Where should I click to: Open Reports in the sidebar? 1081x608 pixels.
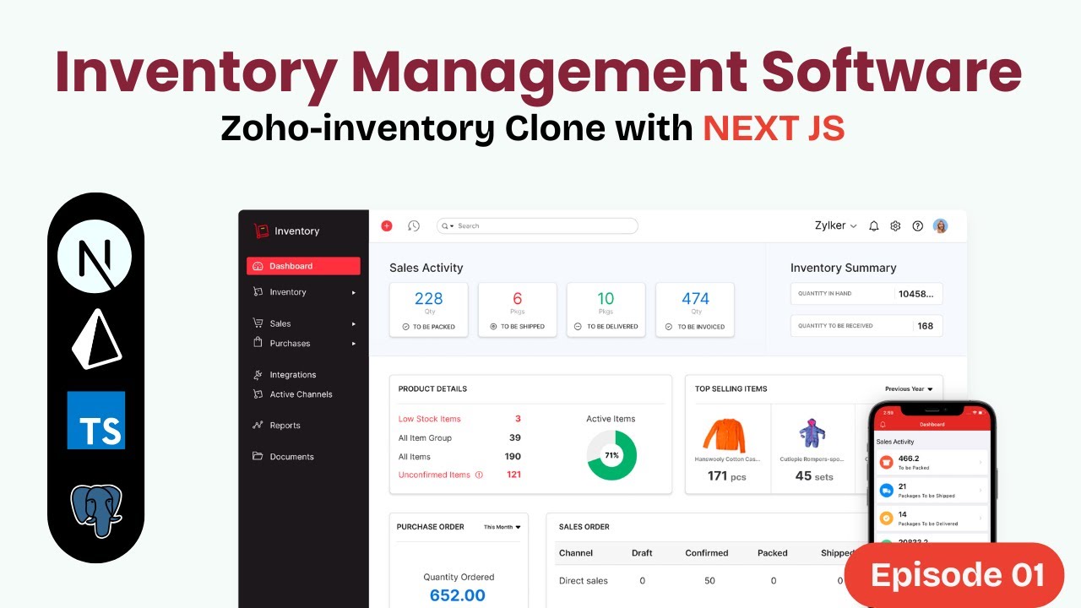point(285,426)
